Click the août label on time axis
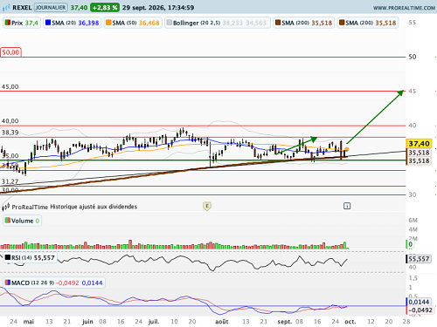437x327 pixels. click(222, 322)
